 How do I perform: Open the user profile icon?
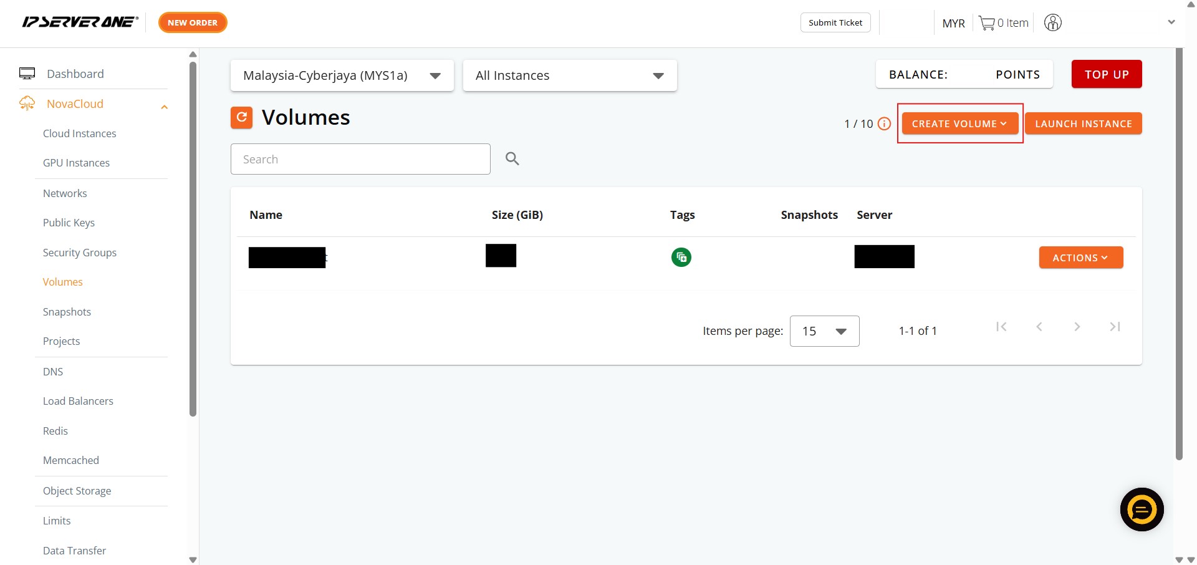pyautogui.click(x=1052, y=23)
